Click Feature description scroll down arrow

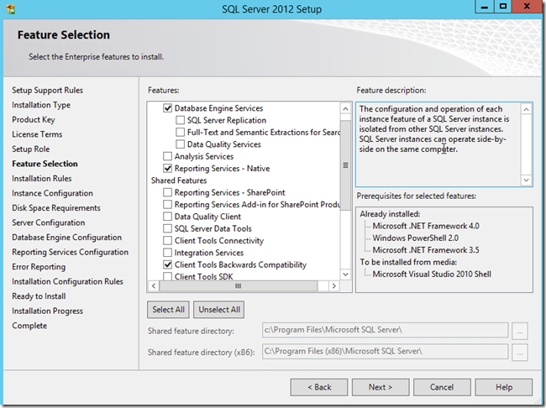click(x=526, y=180)
